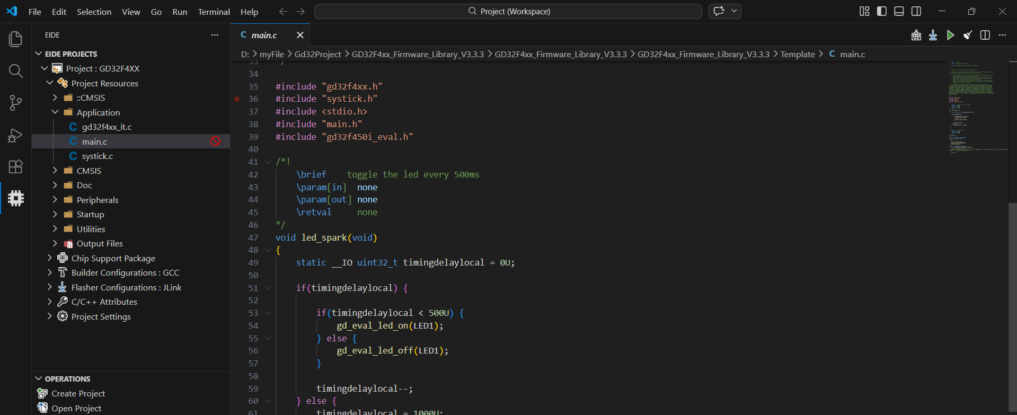Screen dimensions: 1017x415
Task: Select the EIDE chip icon in activity bar
Action: [x=15, y=198]
